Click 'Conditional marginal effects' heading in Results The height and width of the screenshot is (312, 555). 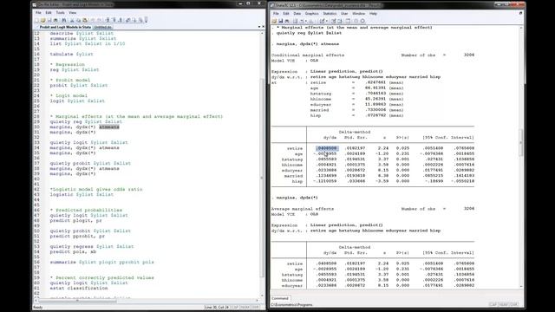pos(308,55)
